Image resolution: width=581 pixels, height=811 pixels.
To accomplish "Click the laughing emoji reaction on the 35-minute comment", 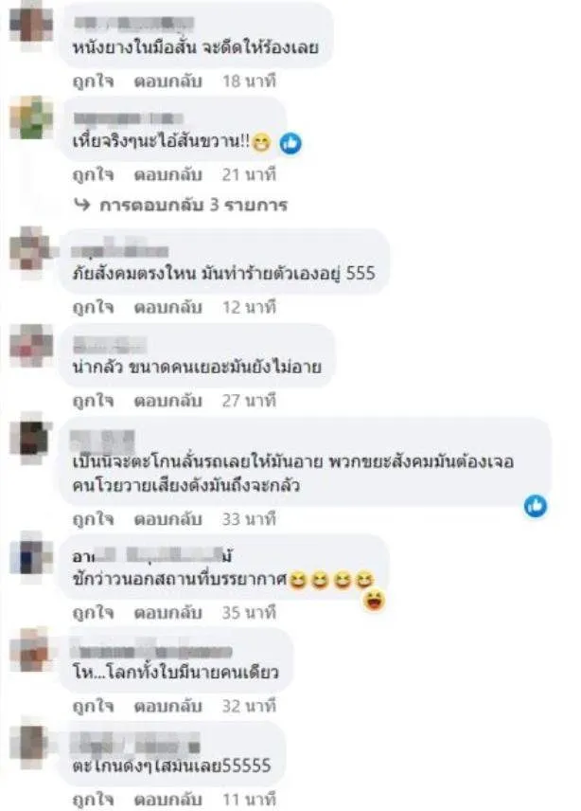I will coord(375,601).
